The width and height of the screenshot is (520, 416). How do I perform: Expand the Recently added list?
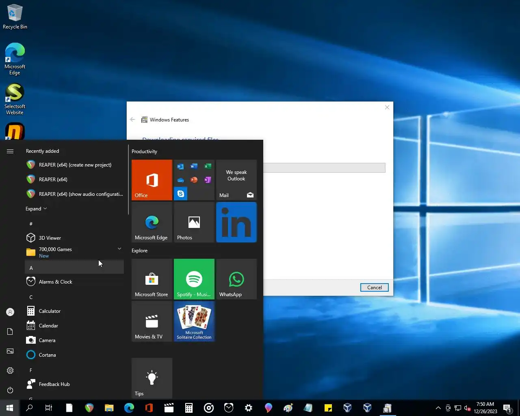pos(36,209)
